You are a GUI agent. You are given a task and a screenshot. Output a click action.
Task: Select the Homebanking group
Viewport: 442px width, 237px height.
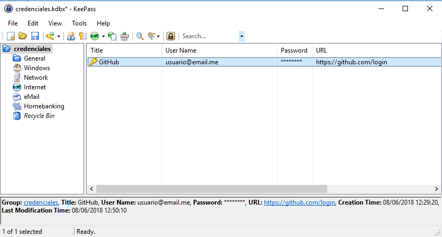[x=44, y=106]
